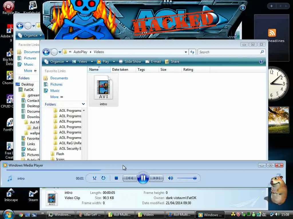Open the Organize menu in Videos window
Screen dimensions: 293x219
56,62
